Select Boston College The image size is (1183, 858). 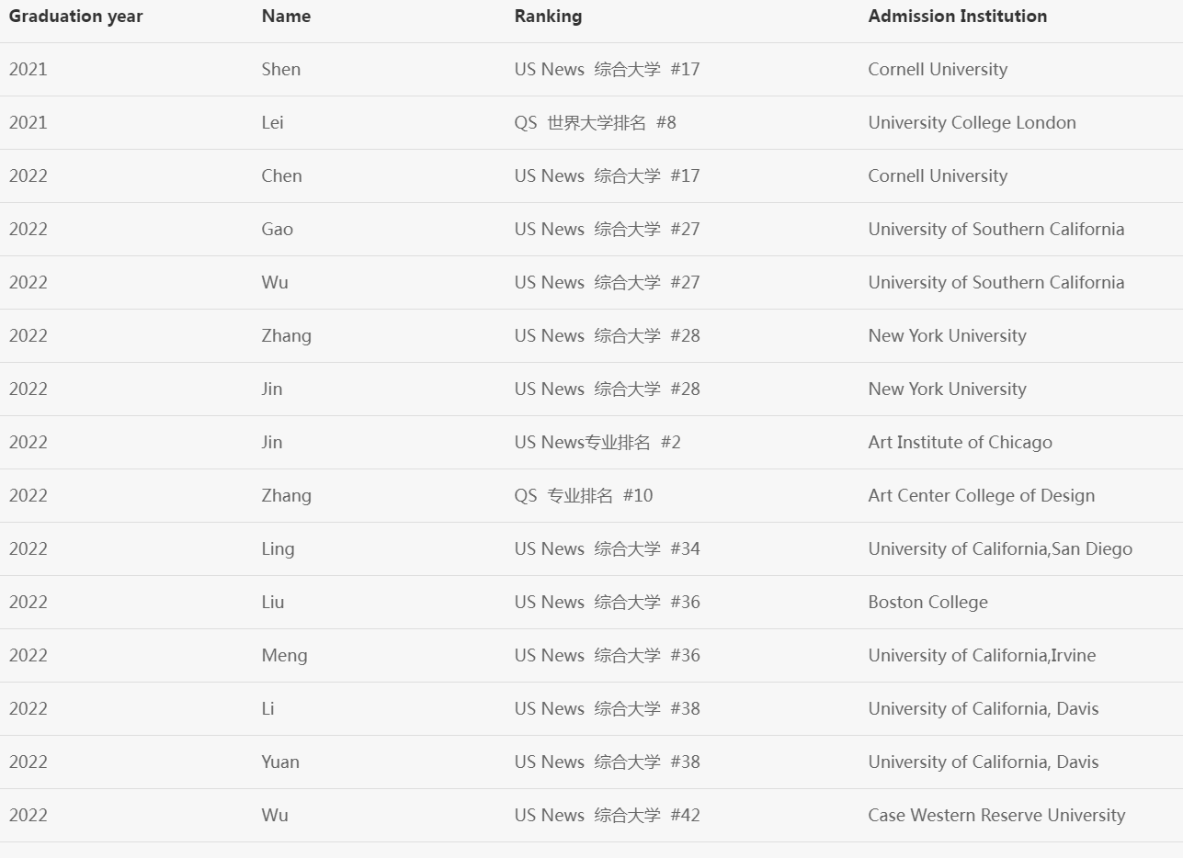pyautogui.click(x=928, y=603)
